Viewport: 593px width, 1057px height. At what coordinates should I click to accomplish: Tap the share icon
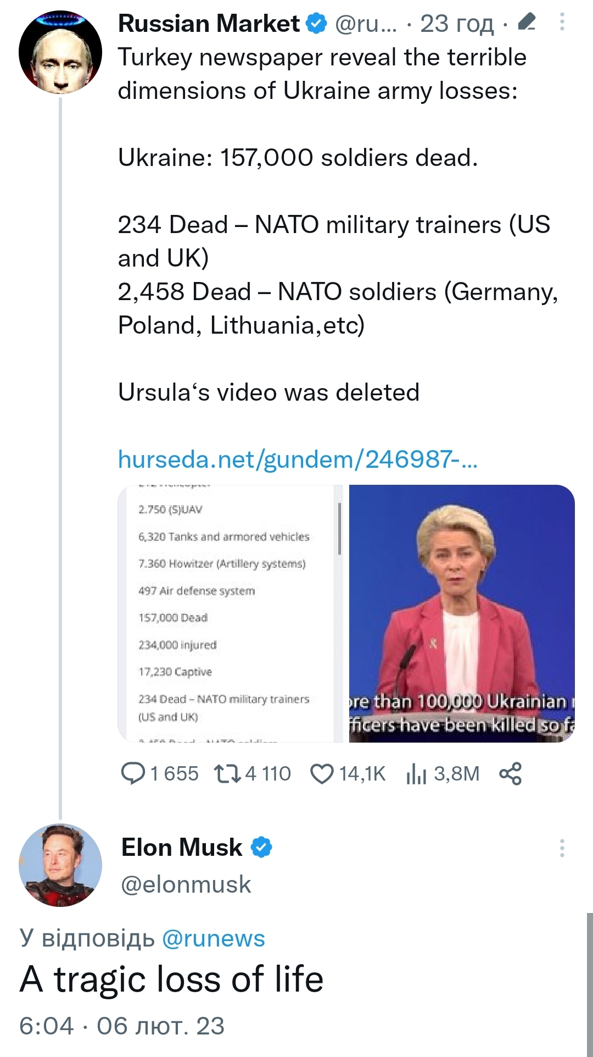[x=510, y=773]
